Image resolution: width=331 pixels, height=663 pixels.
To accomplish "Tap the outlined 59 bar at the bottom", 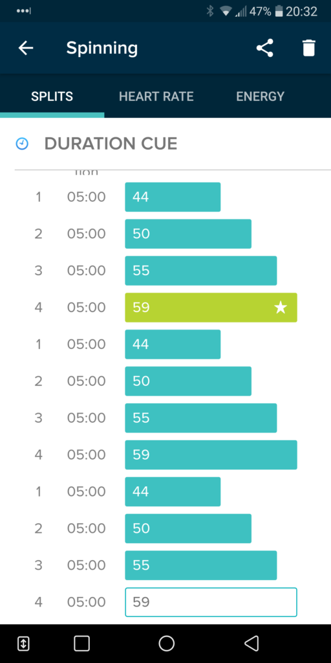I will pyautogui.click(x=211, y=602).
